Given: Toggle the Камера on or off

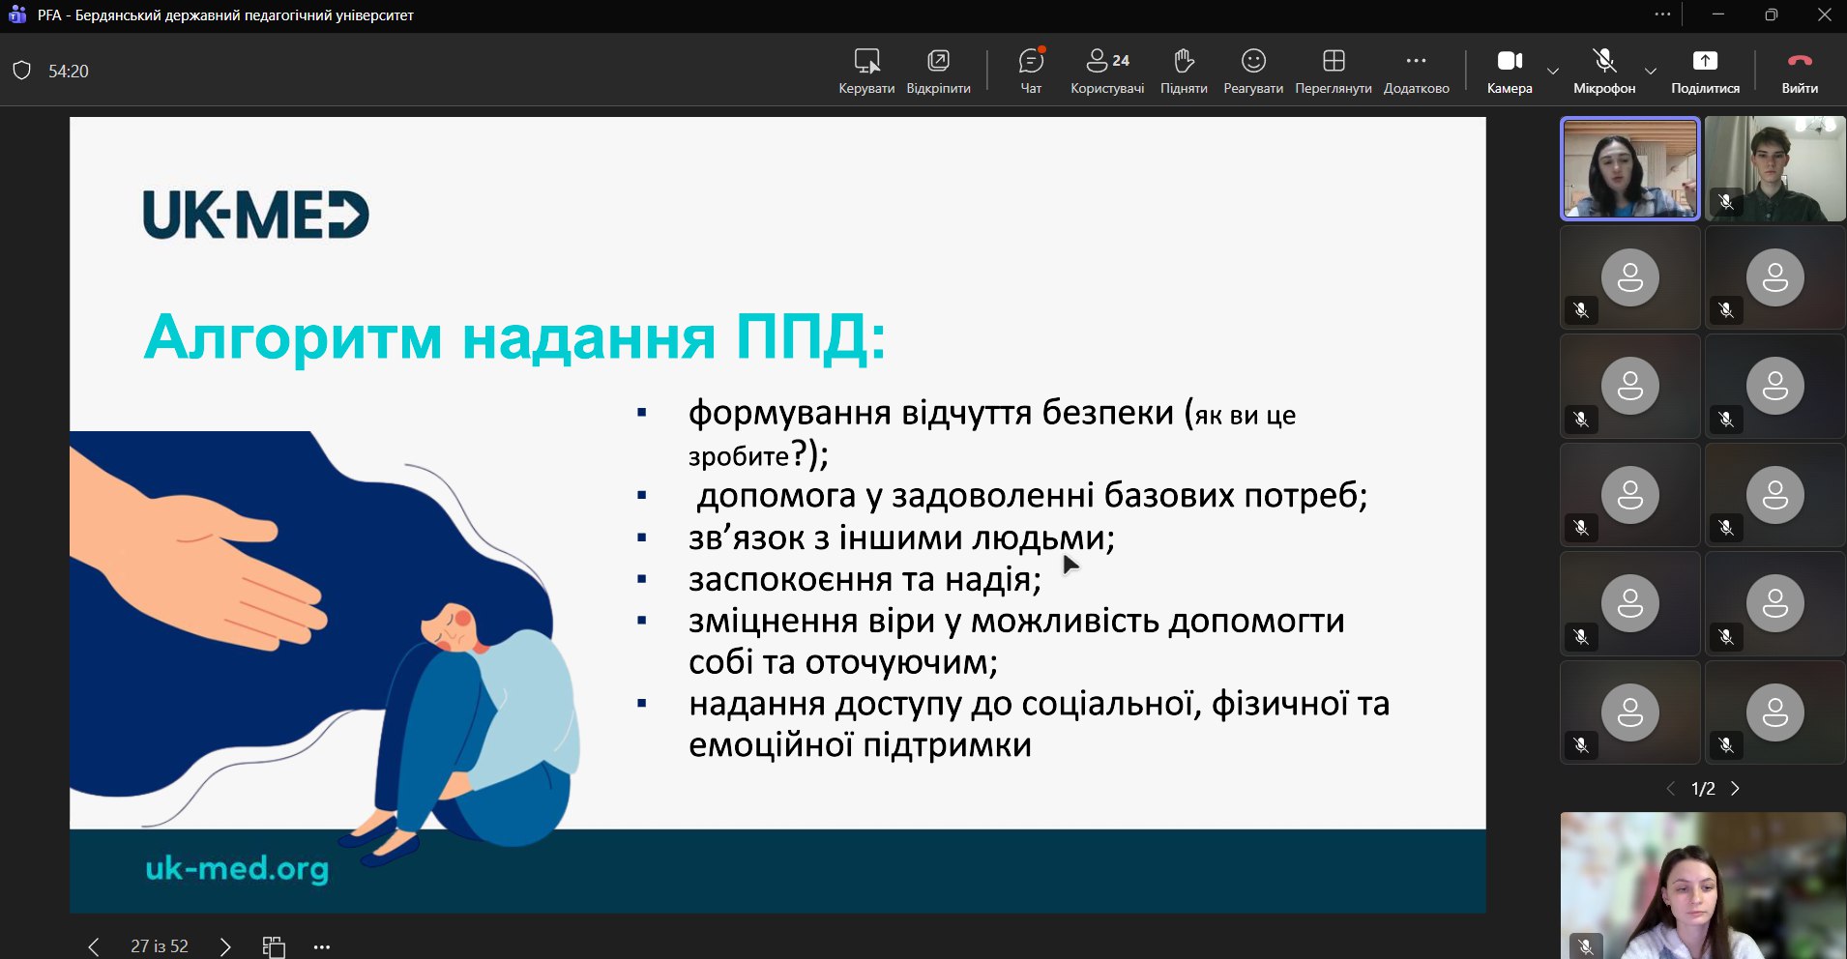Looking at the screenshot, I should click(x=1510, y=71).
